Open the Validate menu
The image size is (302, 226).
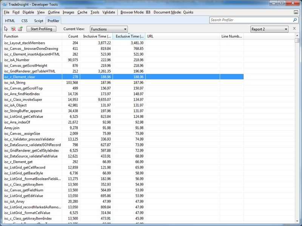pos(109,12)
